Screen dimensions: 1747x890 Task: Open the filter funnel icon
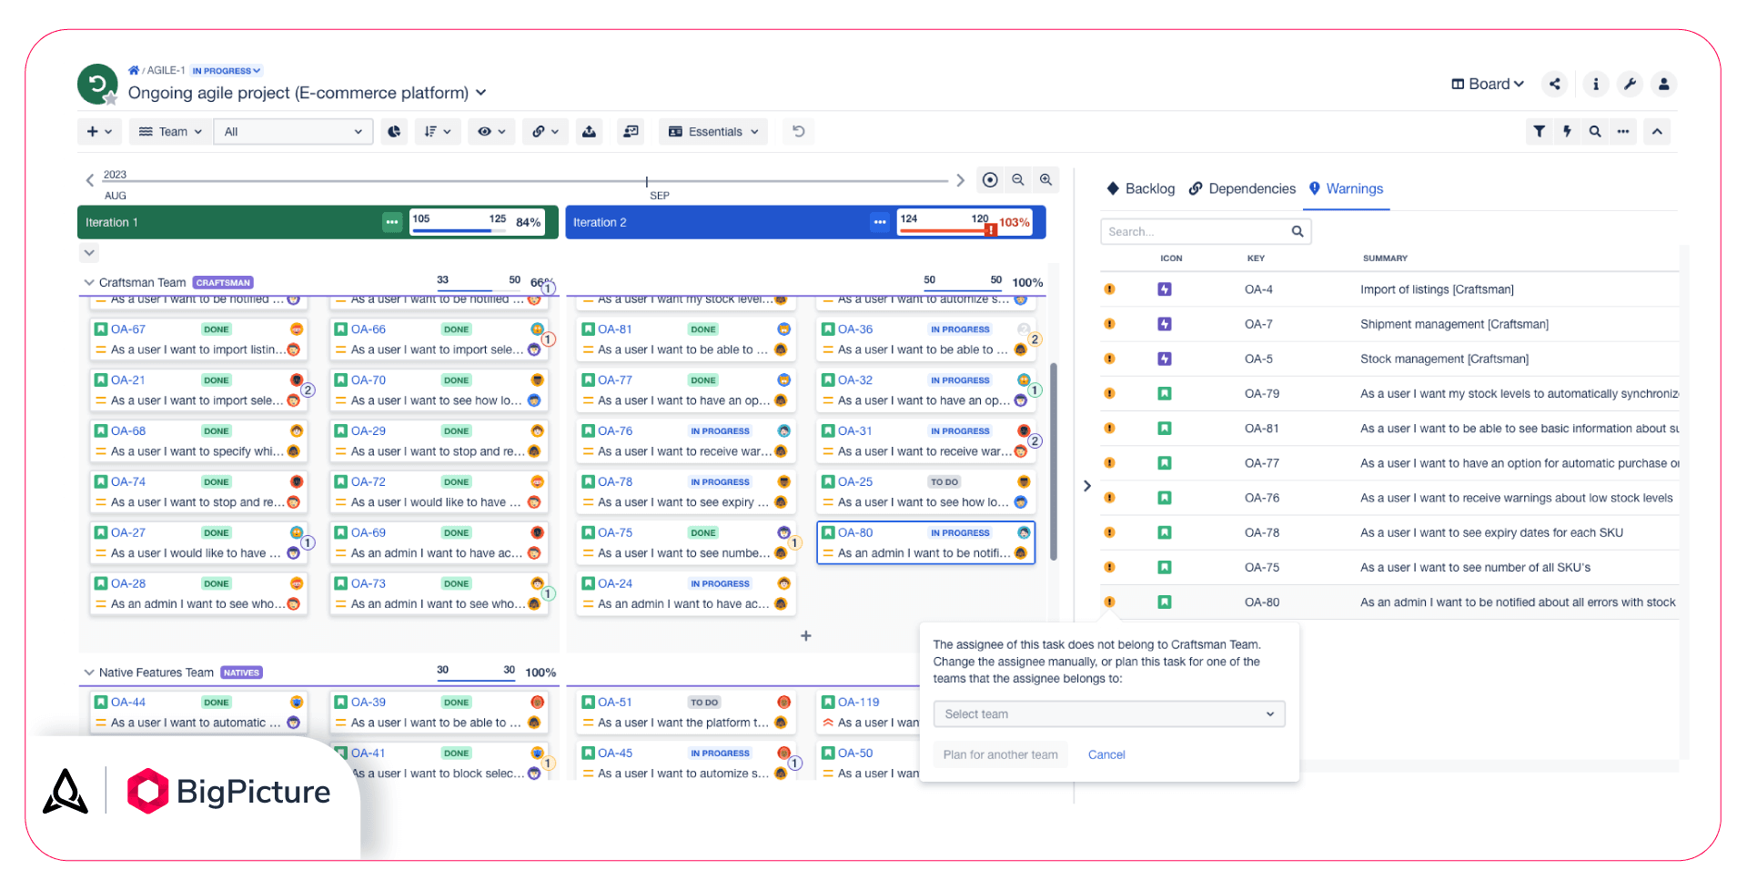coord(1539,132)
